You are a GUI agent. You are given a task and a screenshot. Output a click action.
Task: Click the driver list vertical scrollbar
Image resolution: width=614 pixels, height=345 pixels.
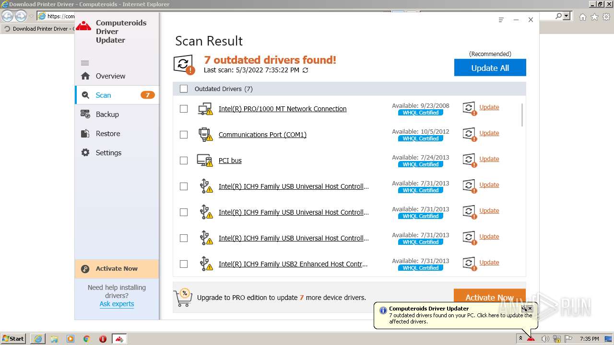[x=521, y=115]
